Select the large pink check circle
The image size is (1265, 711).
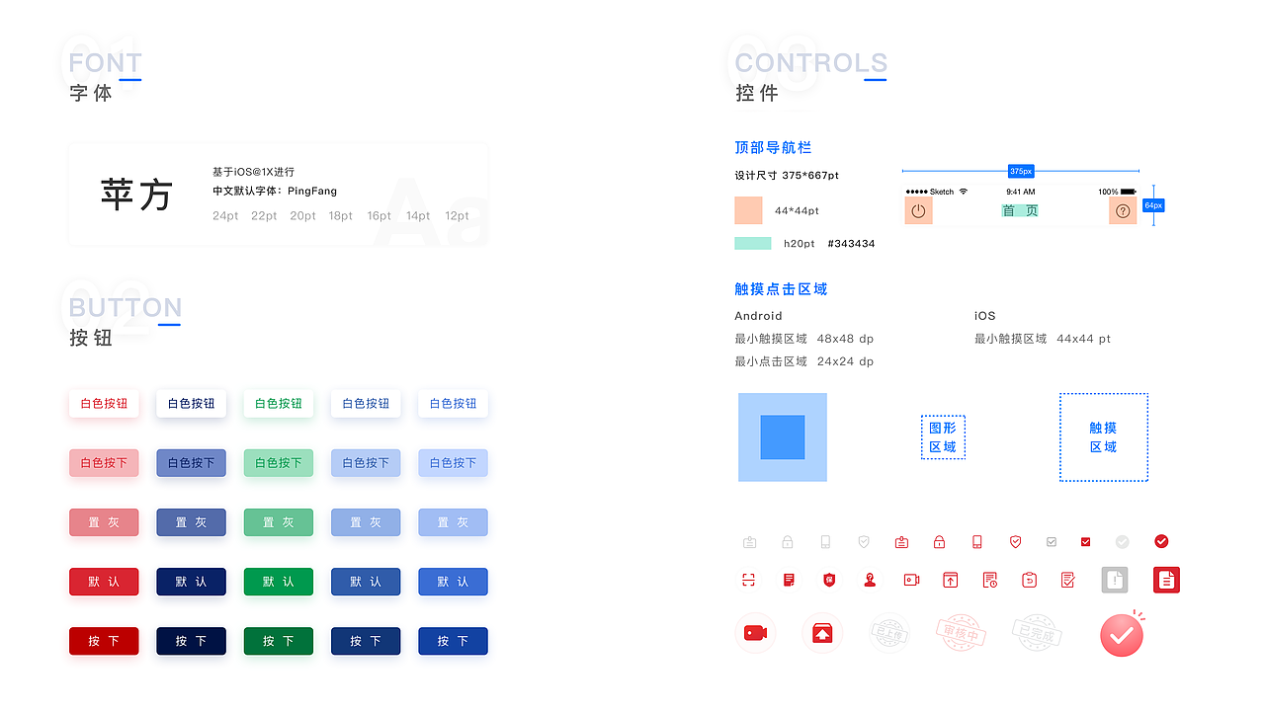click(1122, 633)
